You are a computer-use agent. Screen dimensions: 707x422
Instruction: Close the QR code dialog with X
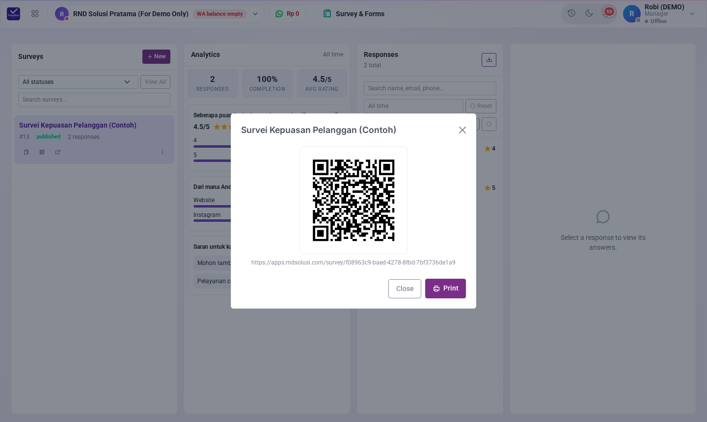tap(462, 130)
